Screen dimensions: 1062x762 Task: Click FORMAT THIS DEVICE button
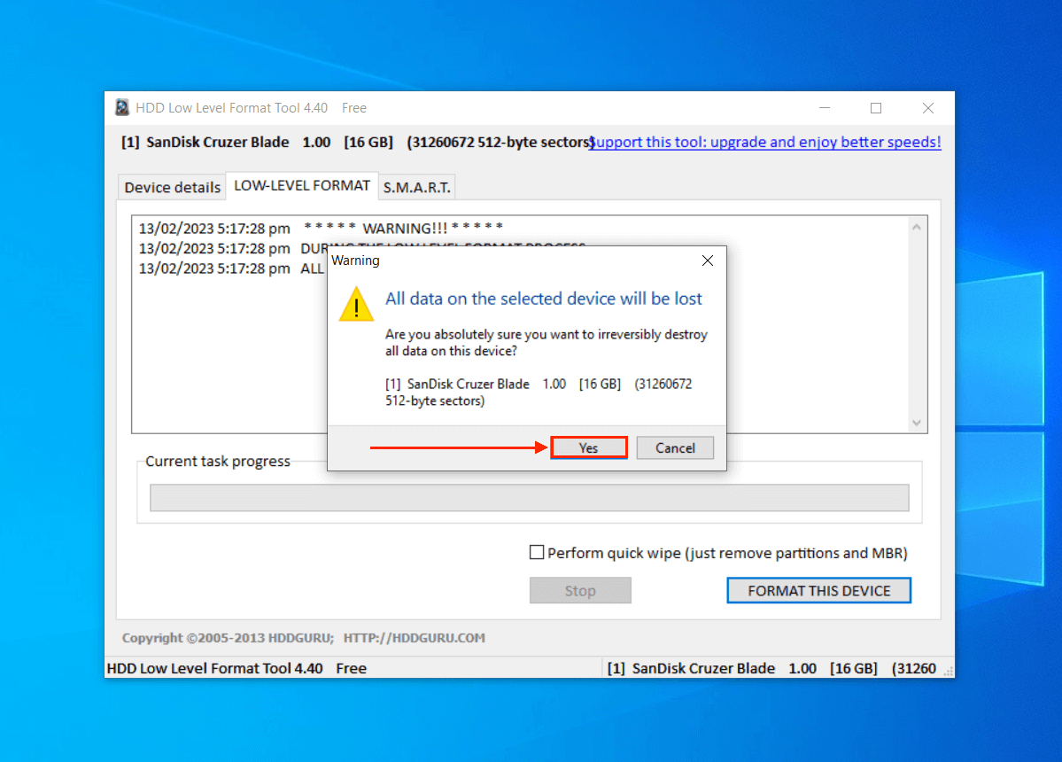(x=818, y=591)
